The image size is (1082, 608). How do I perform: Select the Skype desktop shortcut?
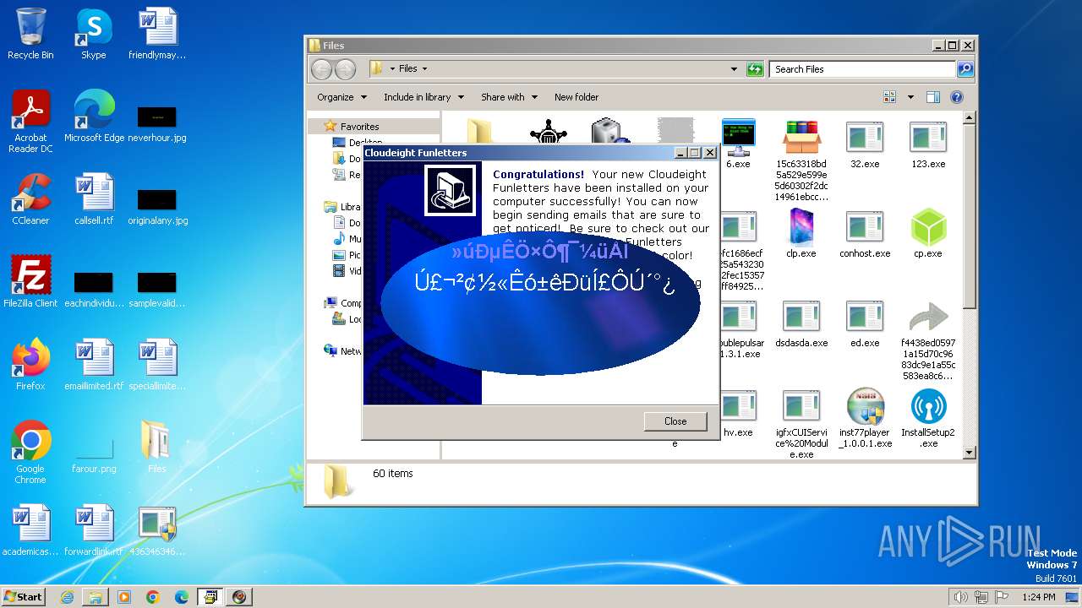click(93, 34)
